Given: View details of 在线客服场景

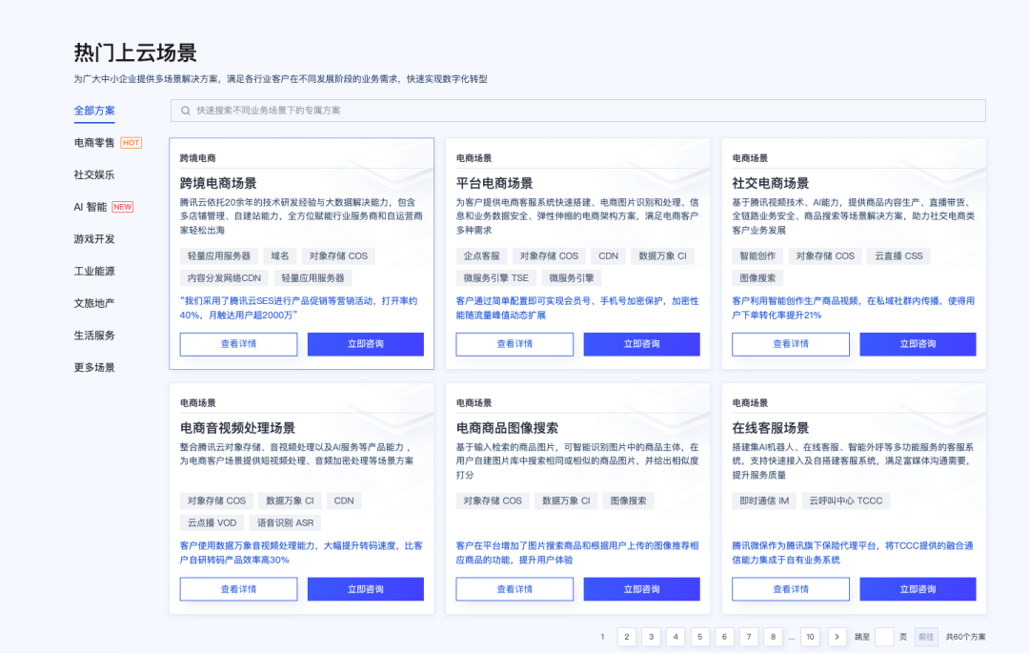Looking at the screenshot, I should point(791,589).
